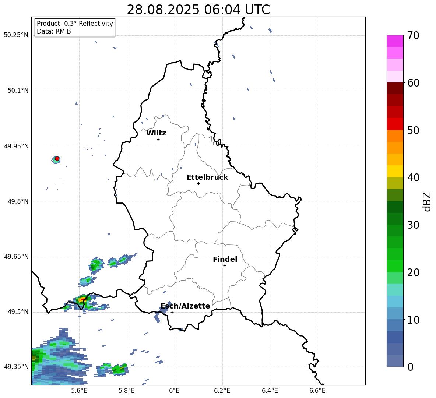Pick the bright green colorbar swatch above 20
The image size is (436, 398).
pos(395,266)
